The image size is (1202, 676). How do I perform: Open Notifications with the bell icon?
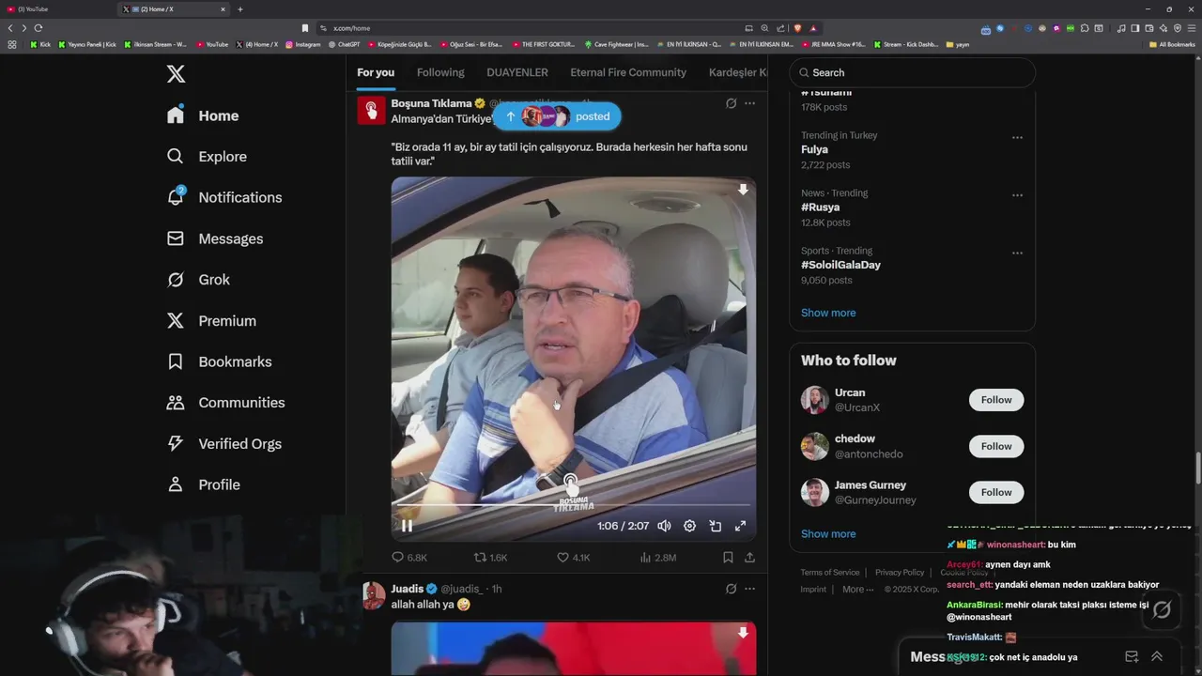click(223, 197)
